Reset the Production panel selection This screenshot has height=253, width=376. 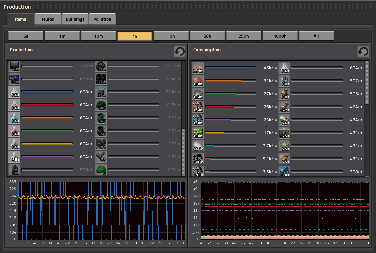pos(180,51)
